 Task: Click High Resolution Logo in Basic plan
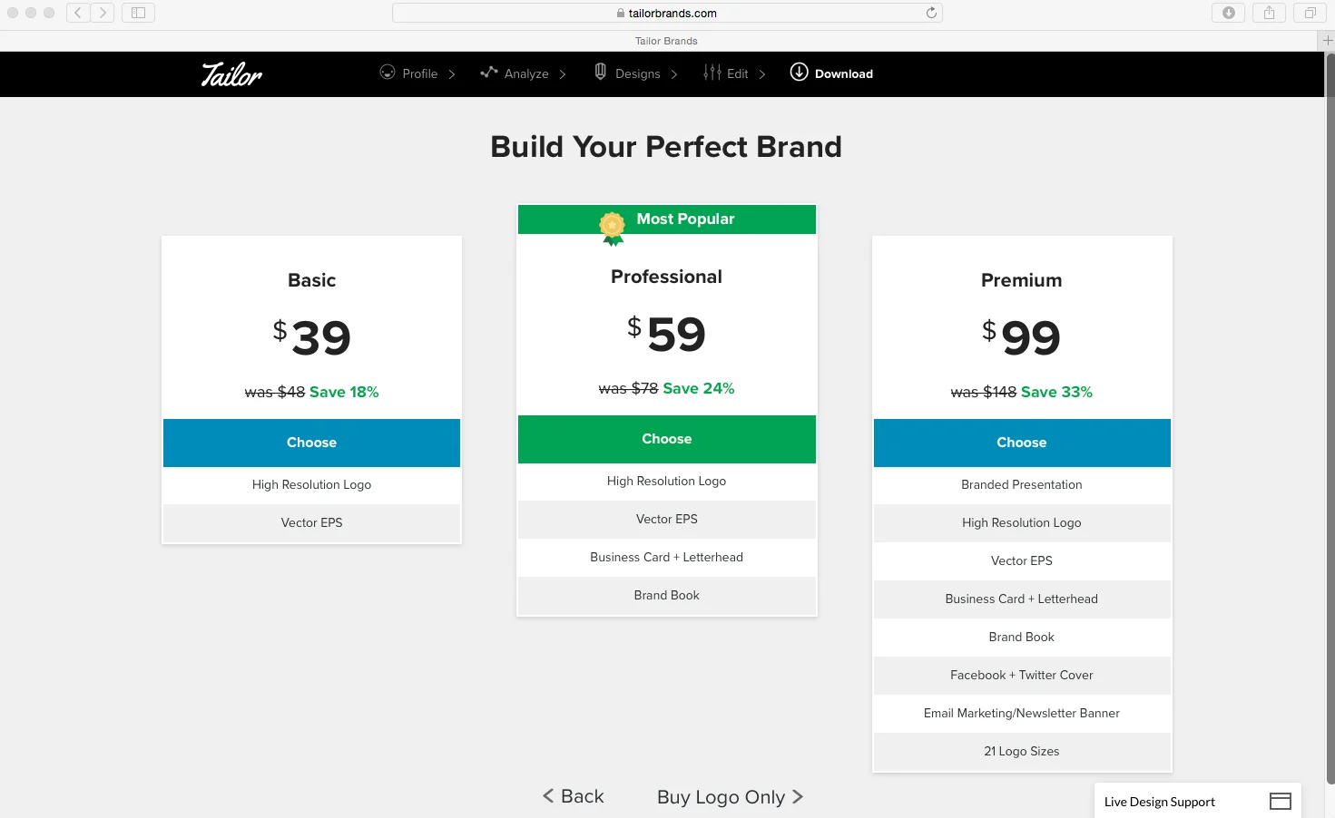click(x=311, y=484)
